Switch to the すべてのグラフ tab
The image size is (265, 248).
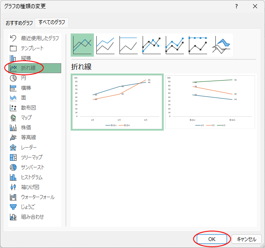pyautogui.click(x=52, y=22)
